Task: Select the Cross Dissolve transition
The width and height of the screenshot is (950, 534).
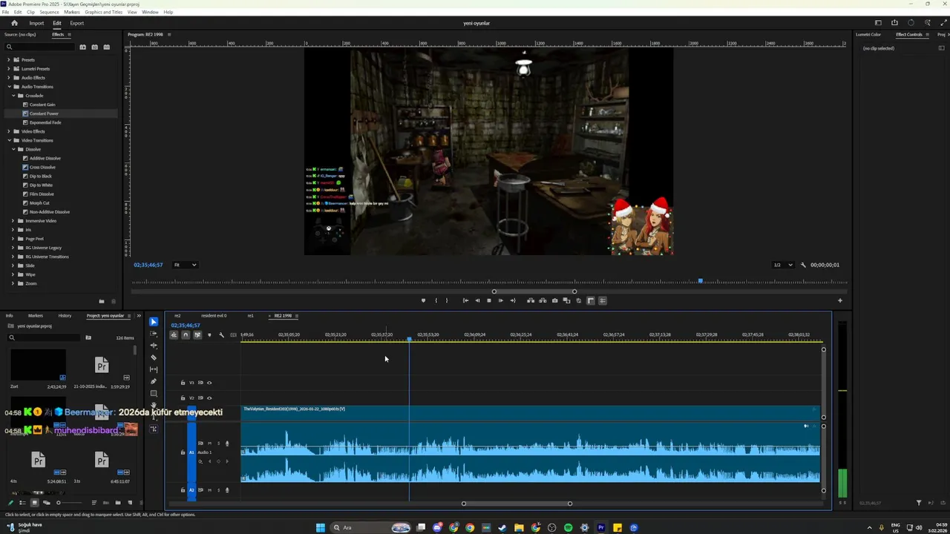Action: 42,167
